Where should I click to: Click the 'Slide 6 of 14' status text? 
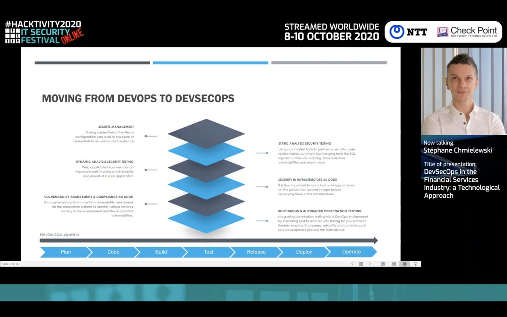tap(11, 264)
